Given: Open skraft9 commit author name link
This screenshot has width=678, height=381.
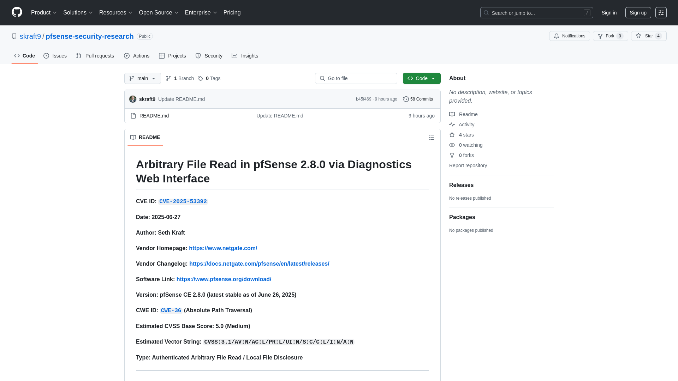Looking at the screenshot, I should tap(147, 99).
